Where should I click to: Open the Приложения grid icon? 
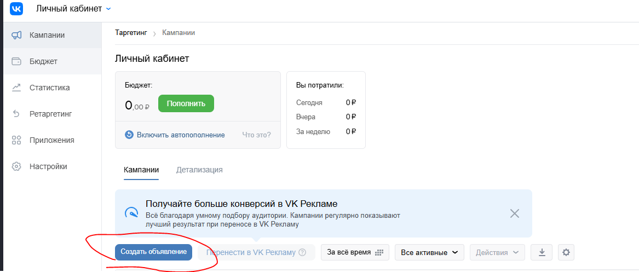(x=16, y=140)
